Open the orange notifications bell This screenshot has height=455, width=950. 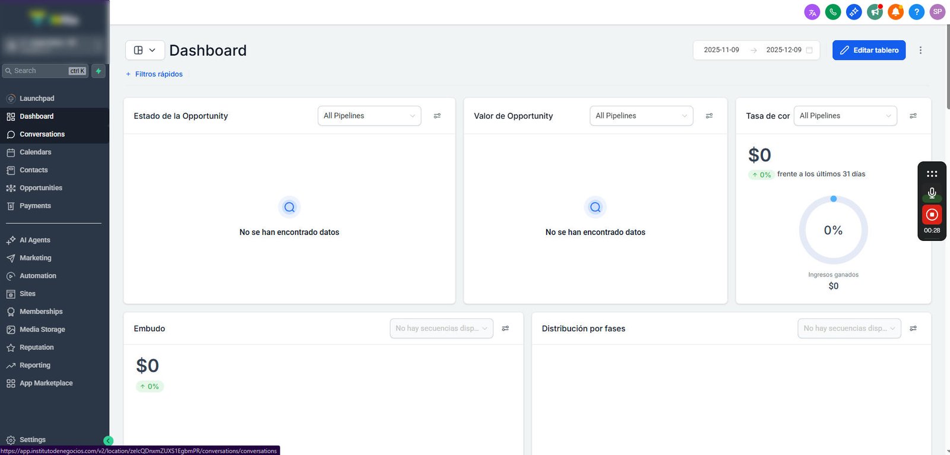point(895,12)
